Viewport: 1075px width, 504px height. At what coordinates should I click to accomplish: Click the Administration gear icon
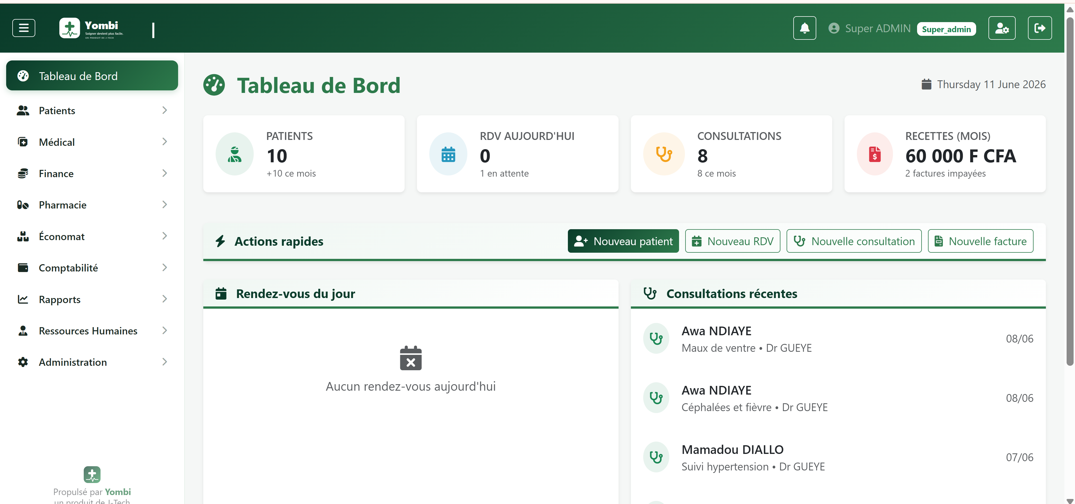click(x=23, y=362)
